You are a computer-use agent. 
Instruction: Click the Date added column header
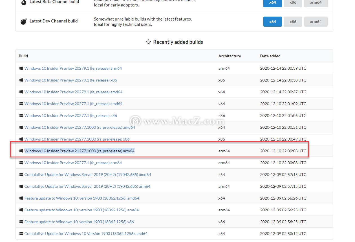tap(270, 56)
